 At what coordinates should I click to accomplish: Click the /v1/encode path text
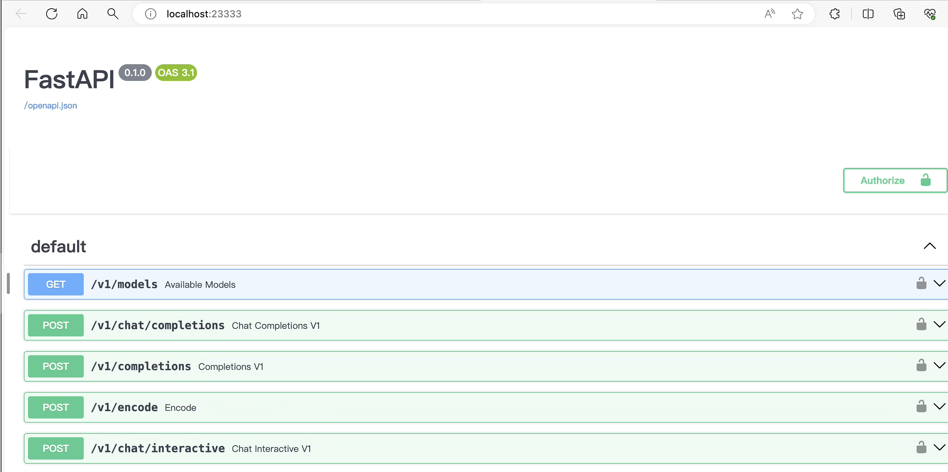[x=124, y=407]
